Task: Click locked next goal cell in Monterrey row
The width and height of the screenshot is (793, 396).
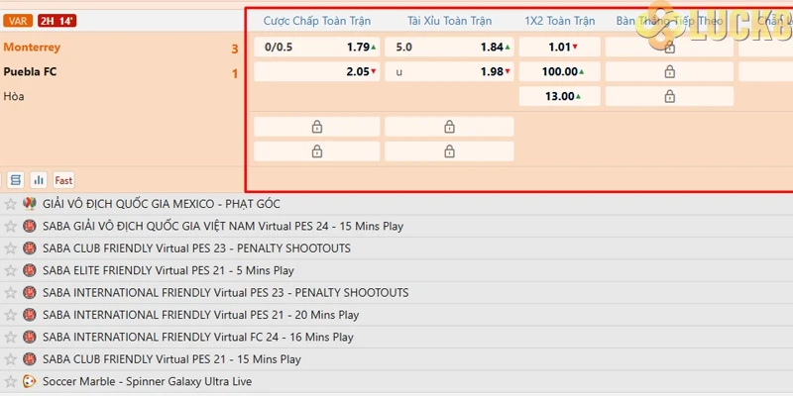Action: click(670, 47)
